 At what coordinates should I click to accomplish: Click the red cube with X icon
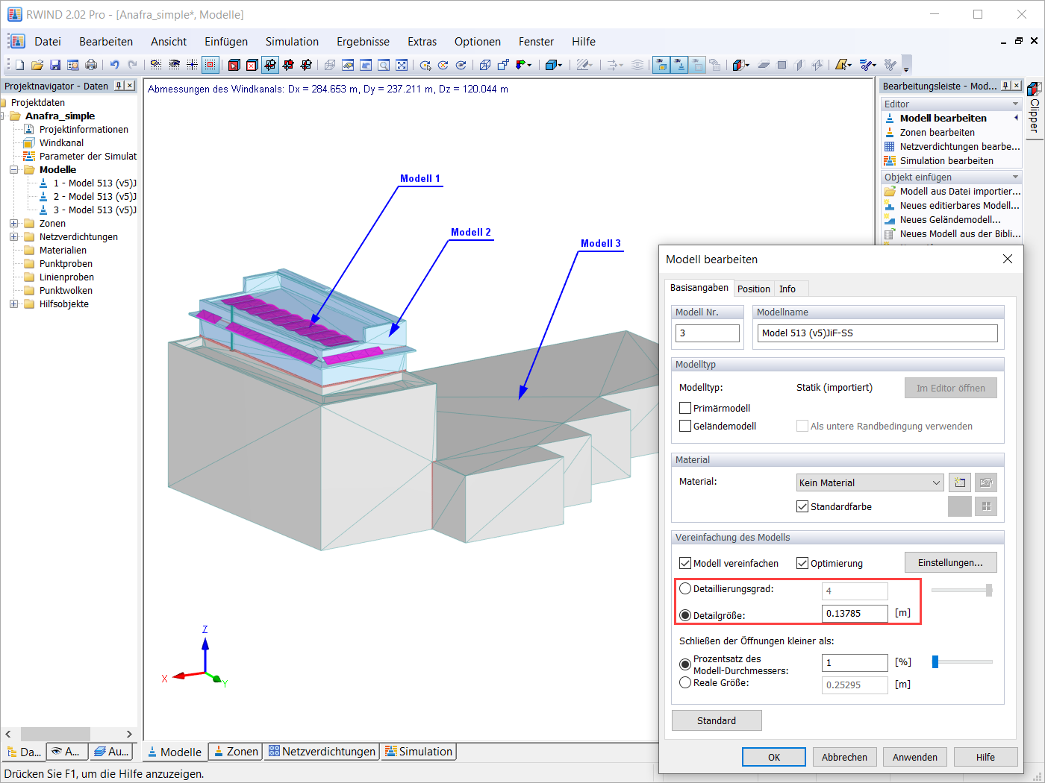(252, 65)
